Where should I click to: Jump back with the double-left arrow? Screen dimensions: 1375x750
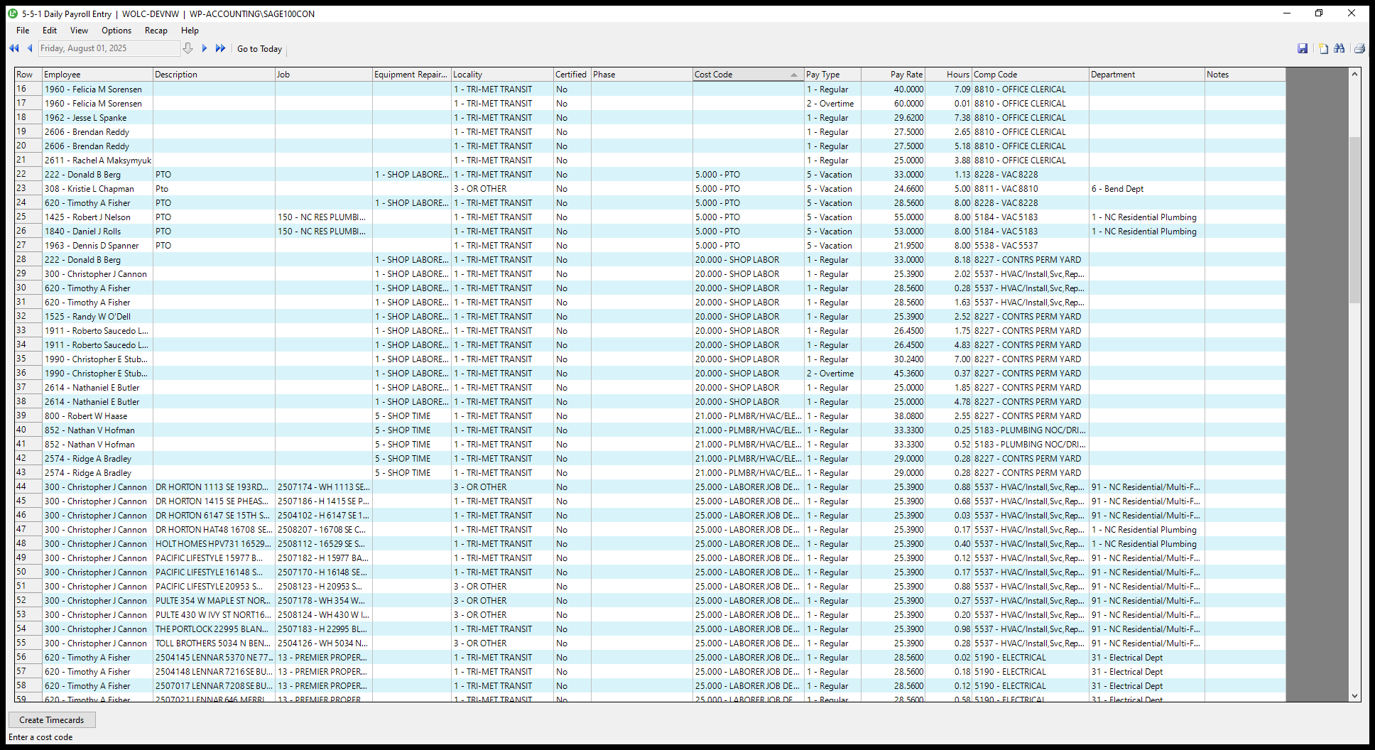tap(13, 48)
